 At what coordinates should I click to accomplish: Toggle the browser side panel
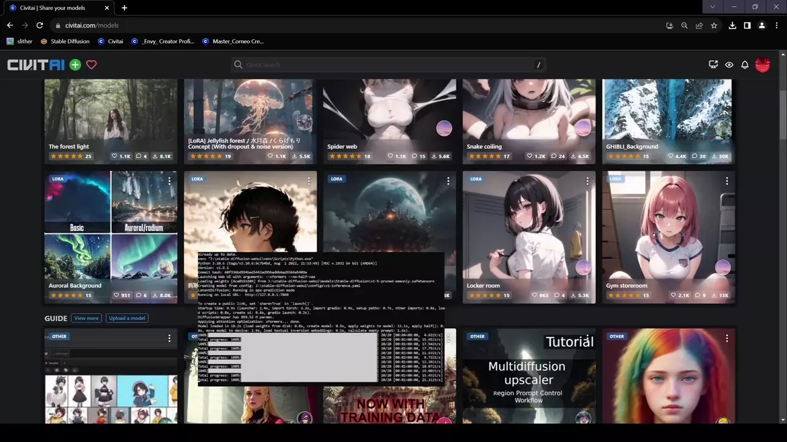point(747,25)
